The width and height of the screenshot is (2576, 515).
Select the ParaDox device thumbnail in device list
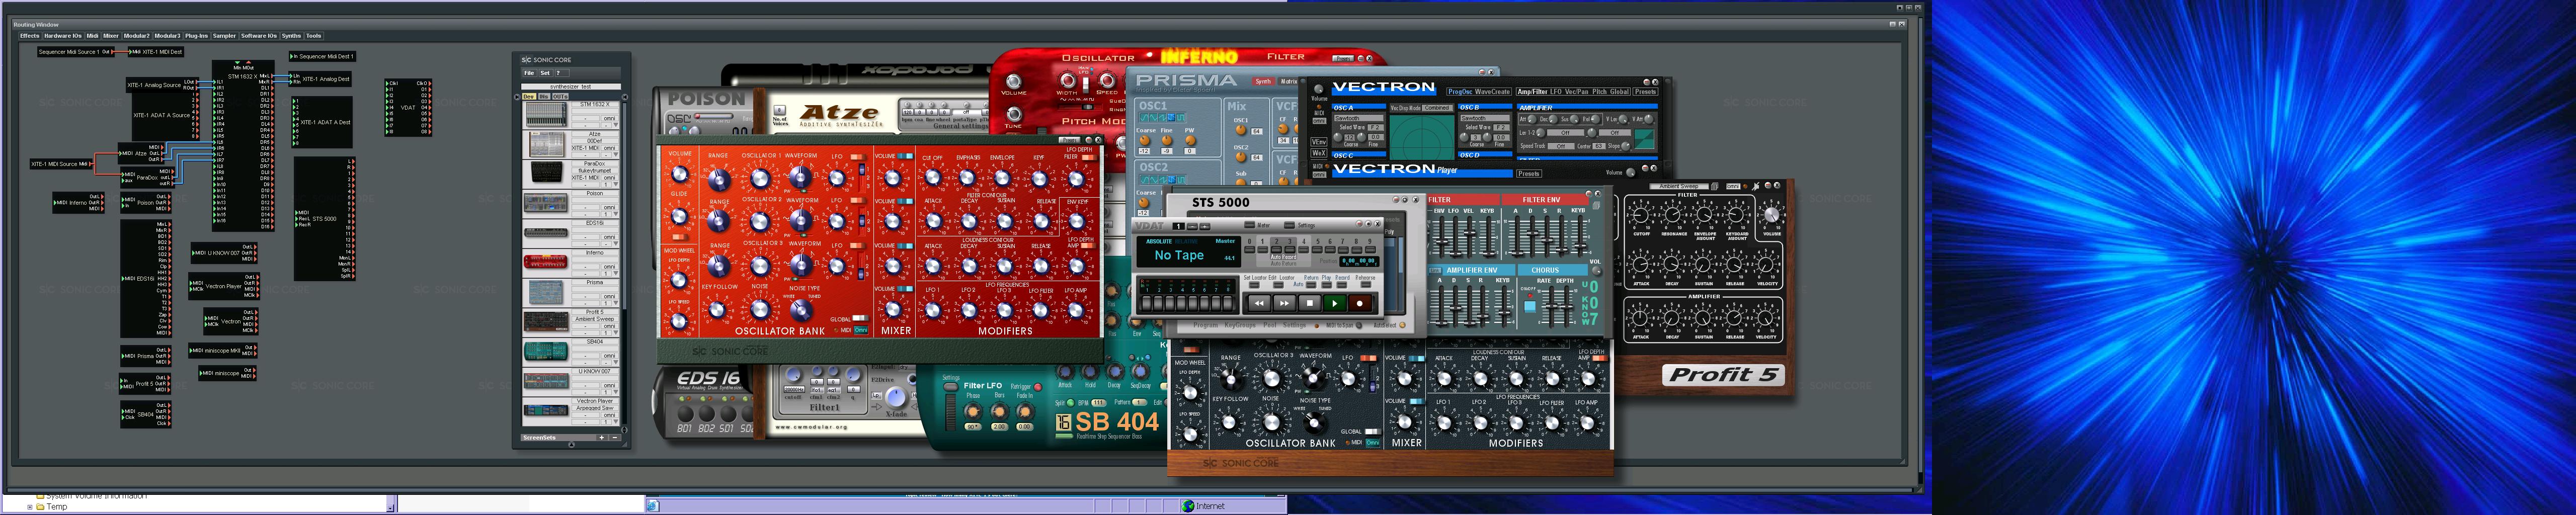coord(547,173)
